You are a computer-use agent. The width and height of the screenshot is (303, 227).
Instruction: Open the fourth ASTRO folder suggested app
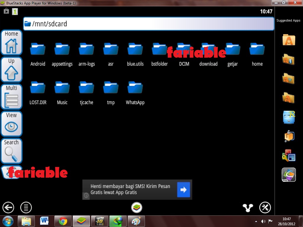tap(289, 98)
